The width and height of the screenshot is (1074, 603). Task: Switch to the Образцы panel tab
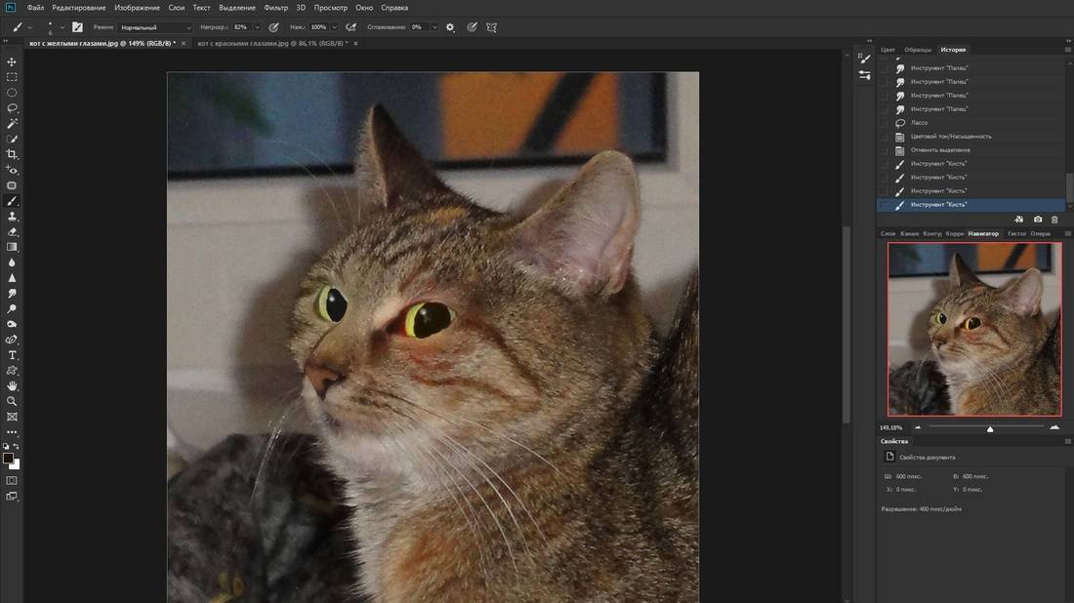tap(918, 50)
